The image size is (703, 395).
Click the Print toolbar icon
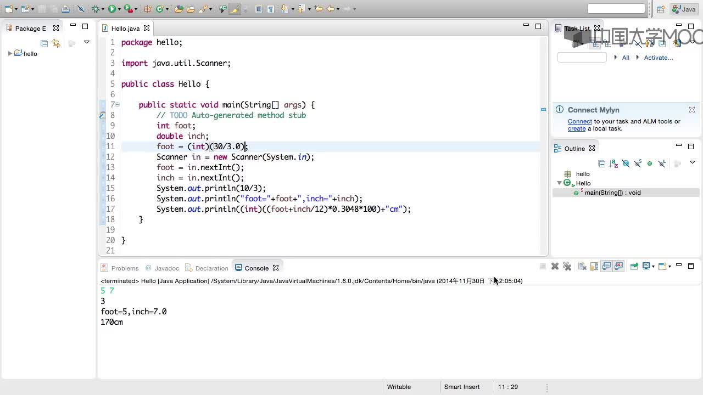pos(65,9)
